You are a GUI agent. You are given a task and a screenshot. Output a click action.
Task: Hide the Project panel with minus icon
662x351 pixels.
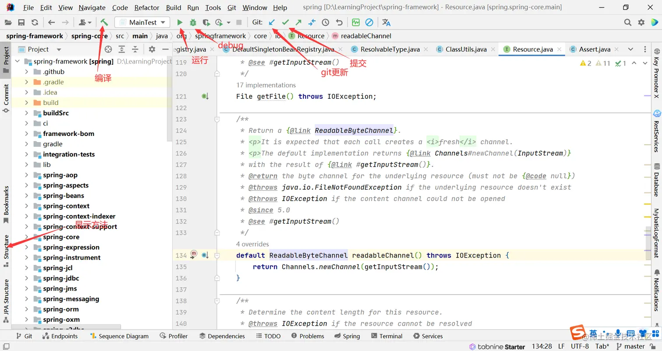(165, 49)
